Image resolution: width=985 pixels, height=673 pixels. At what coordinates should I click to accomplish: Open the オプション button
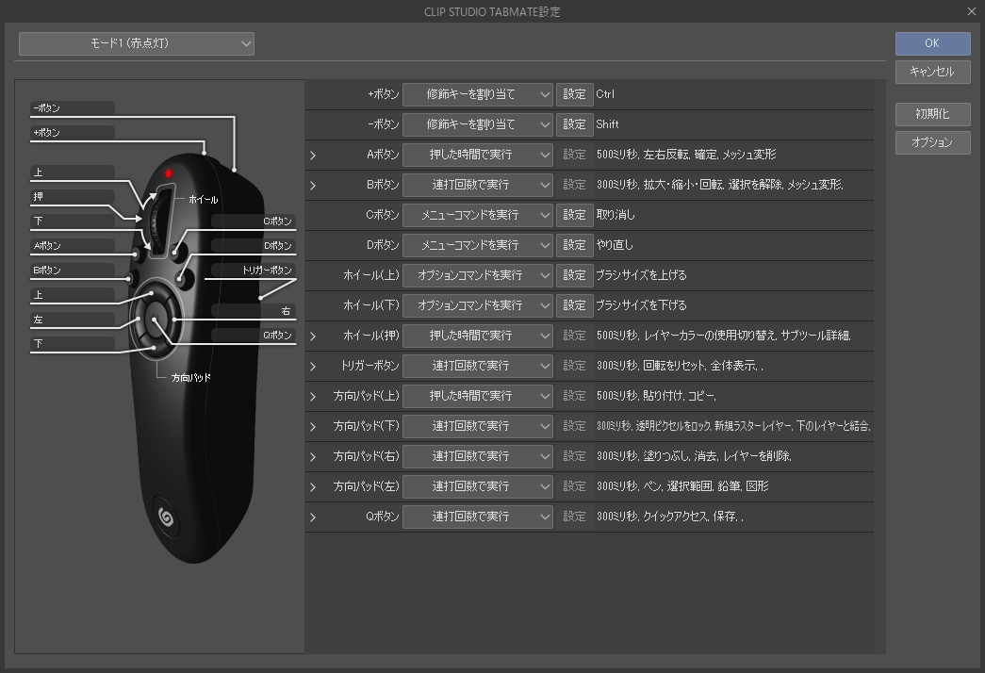click(x=932, y=142)
